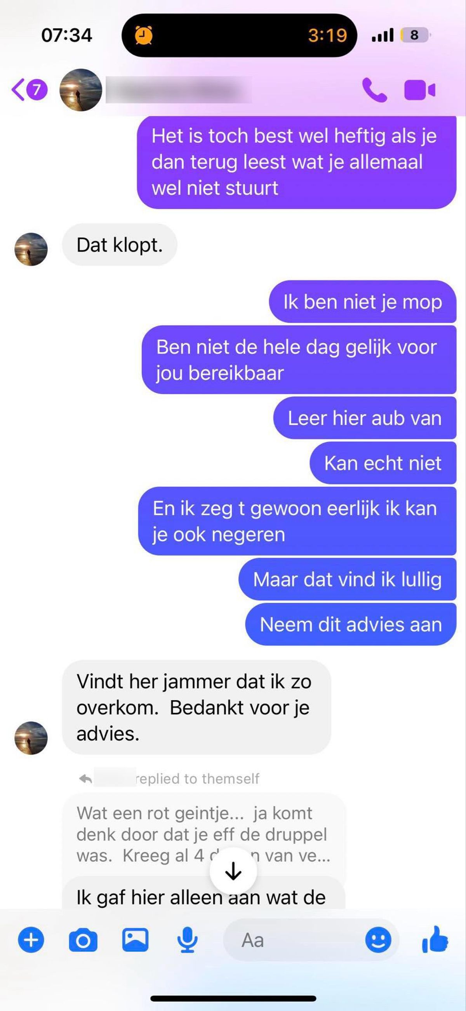Tap the sender avatar beside 'Dat klopt.'
Viewport: 466px width, 1011px height.
point(31,249)
